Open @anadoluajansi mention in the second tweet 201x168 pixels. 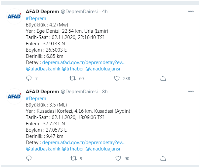pos(103,149)
